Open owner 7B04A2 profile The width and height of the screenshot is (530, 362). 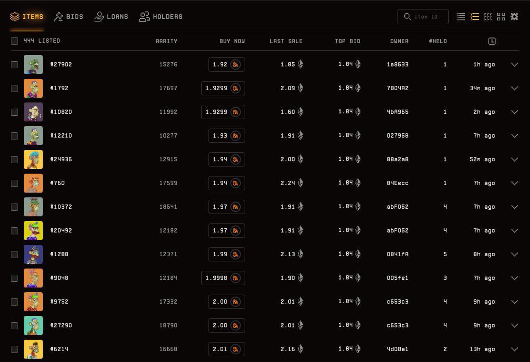tap(397, 88)
